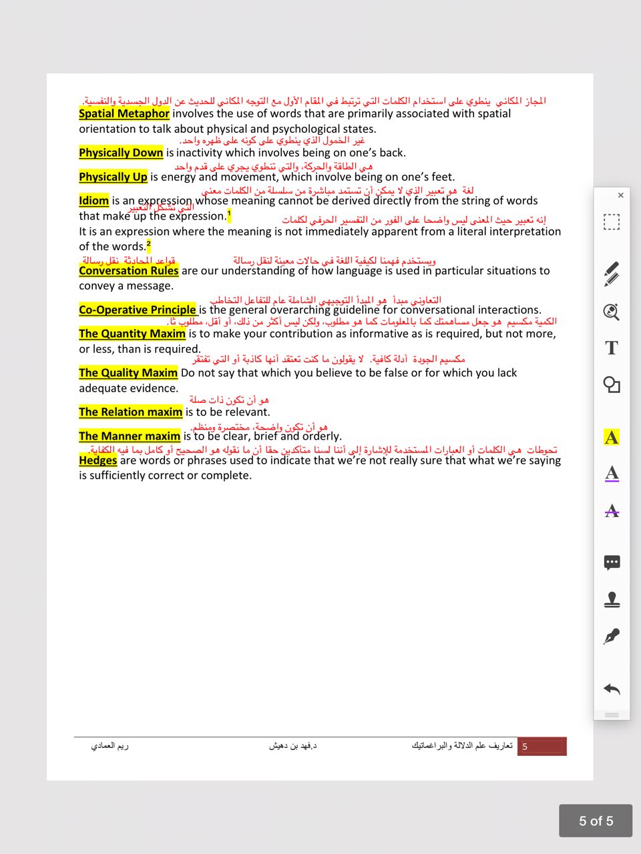Tap the phrase "or less, than is required."
This screenshot has width=641, height=854.
click(x=140, y=349)
